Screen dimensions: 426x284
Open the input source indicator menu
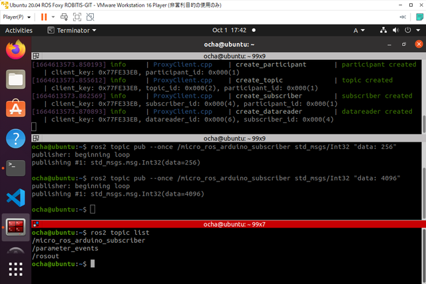coord(359,30)
